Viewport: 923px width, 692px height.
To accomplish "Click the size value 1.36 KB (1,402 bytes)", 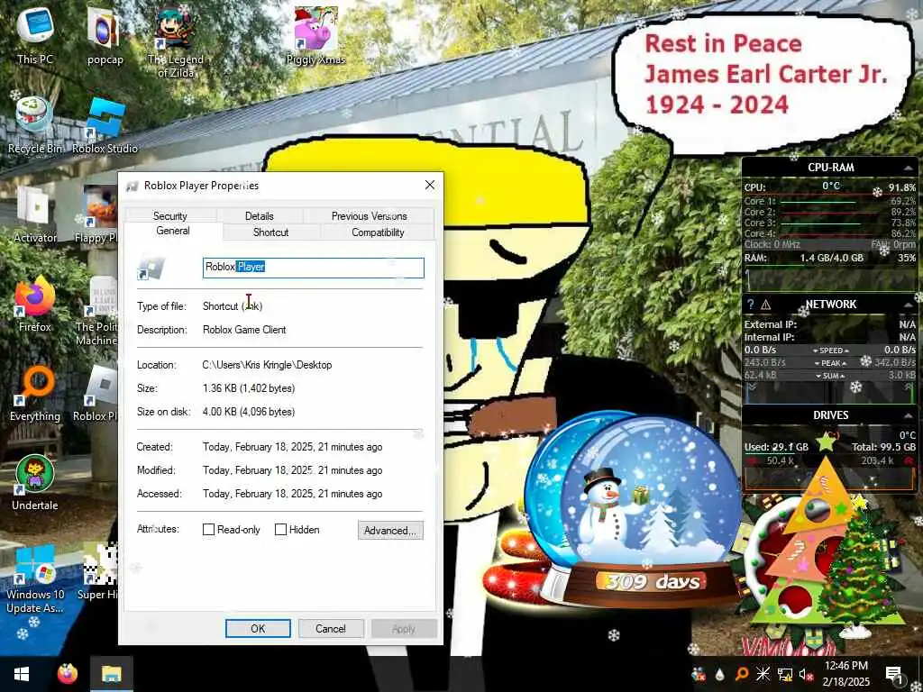I will (249, 388).
